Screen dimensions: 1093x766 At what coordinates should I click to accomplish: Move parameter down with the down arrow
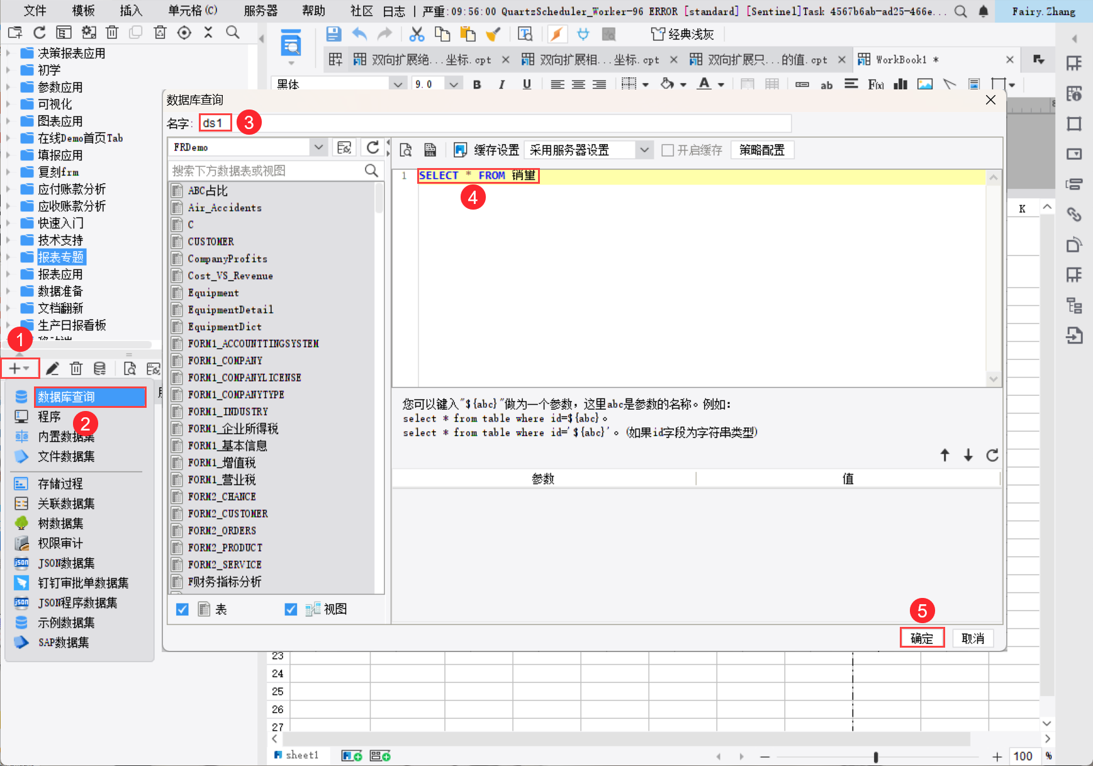[x=968, y=455]
